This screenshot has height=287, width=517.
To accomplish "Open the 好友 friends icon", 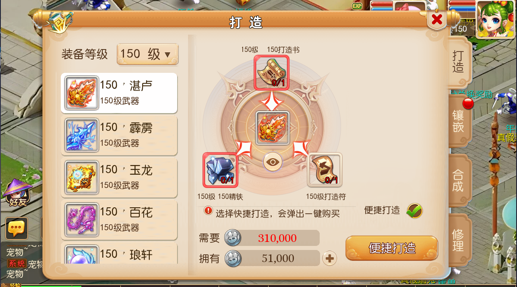I will point(18,193).
